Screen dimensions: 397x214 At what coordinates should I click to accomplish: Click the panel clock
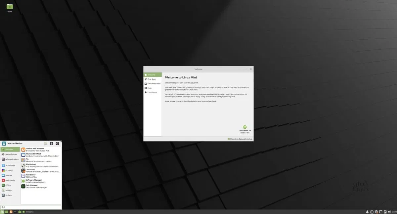[x=394, y=212]
